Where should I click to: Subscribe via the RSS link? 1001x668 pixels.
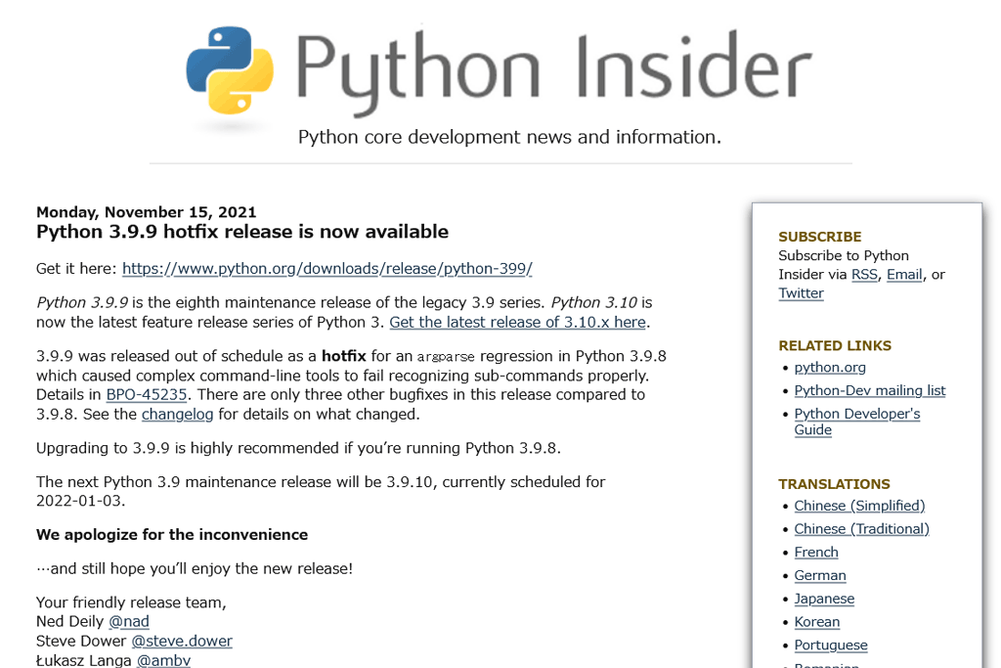pyautogui.click(x=864, y=274)
